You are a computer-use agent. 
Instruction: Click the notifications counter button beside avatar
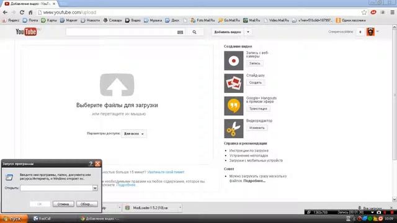point(360,32)
